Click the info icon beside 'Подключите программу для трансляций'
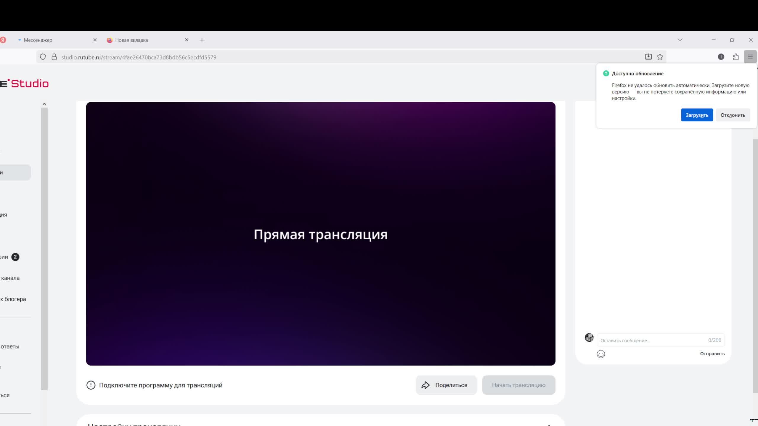 pos(91,385)
